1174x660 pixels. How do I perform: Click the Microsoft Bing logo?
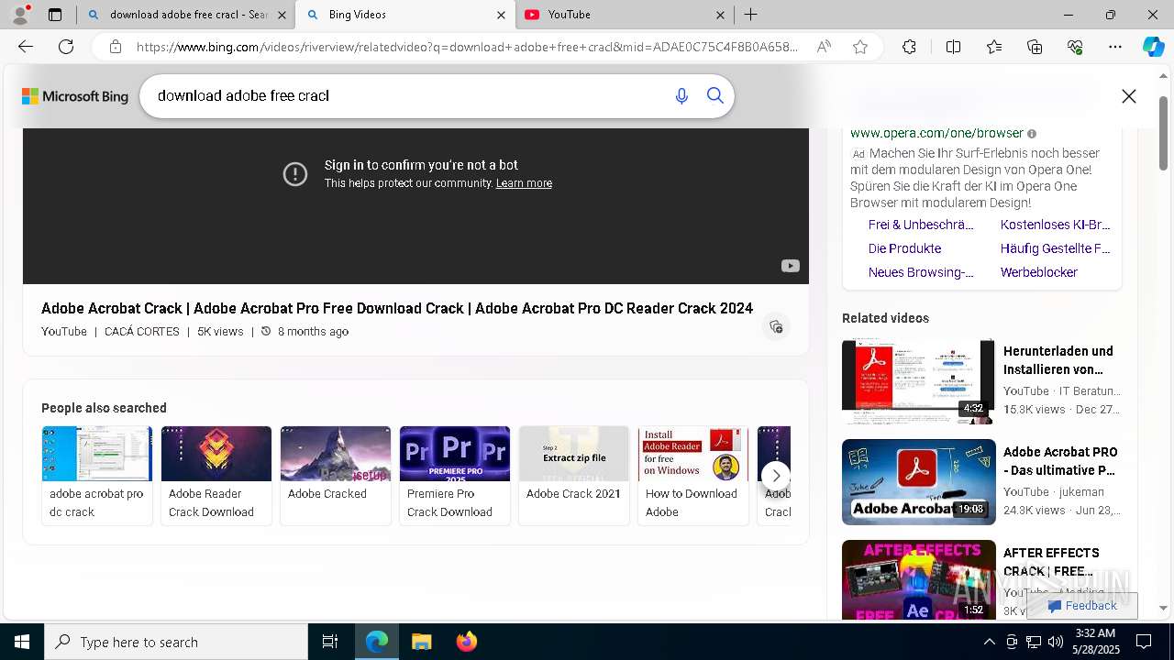coord(75,96)
